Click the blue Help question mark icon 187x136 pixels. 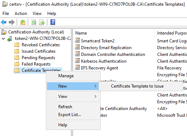pyautogui.click(x=53, y=22)
